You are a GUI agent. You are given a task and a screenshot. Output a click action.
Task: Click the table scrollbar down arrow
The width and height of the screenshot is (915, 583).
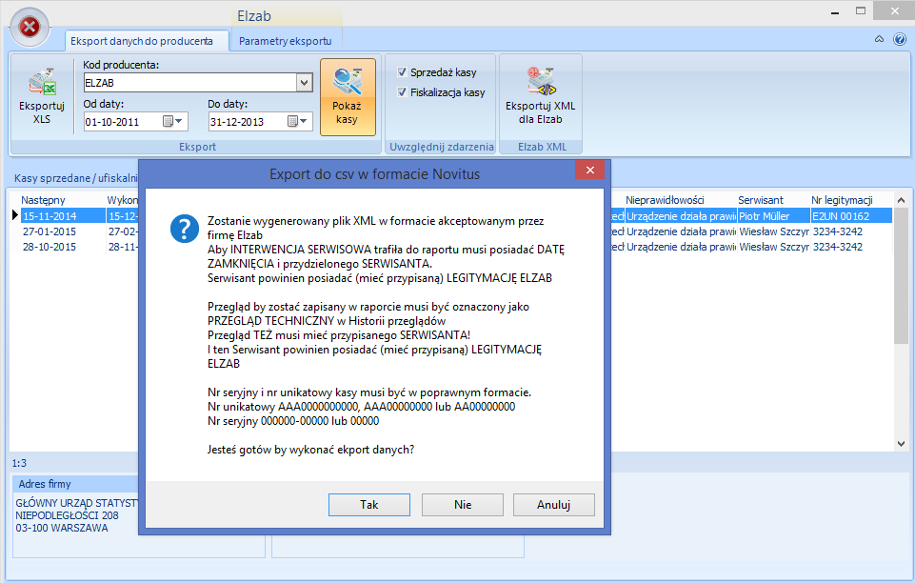tap(901, 444)
